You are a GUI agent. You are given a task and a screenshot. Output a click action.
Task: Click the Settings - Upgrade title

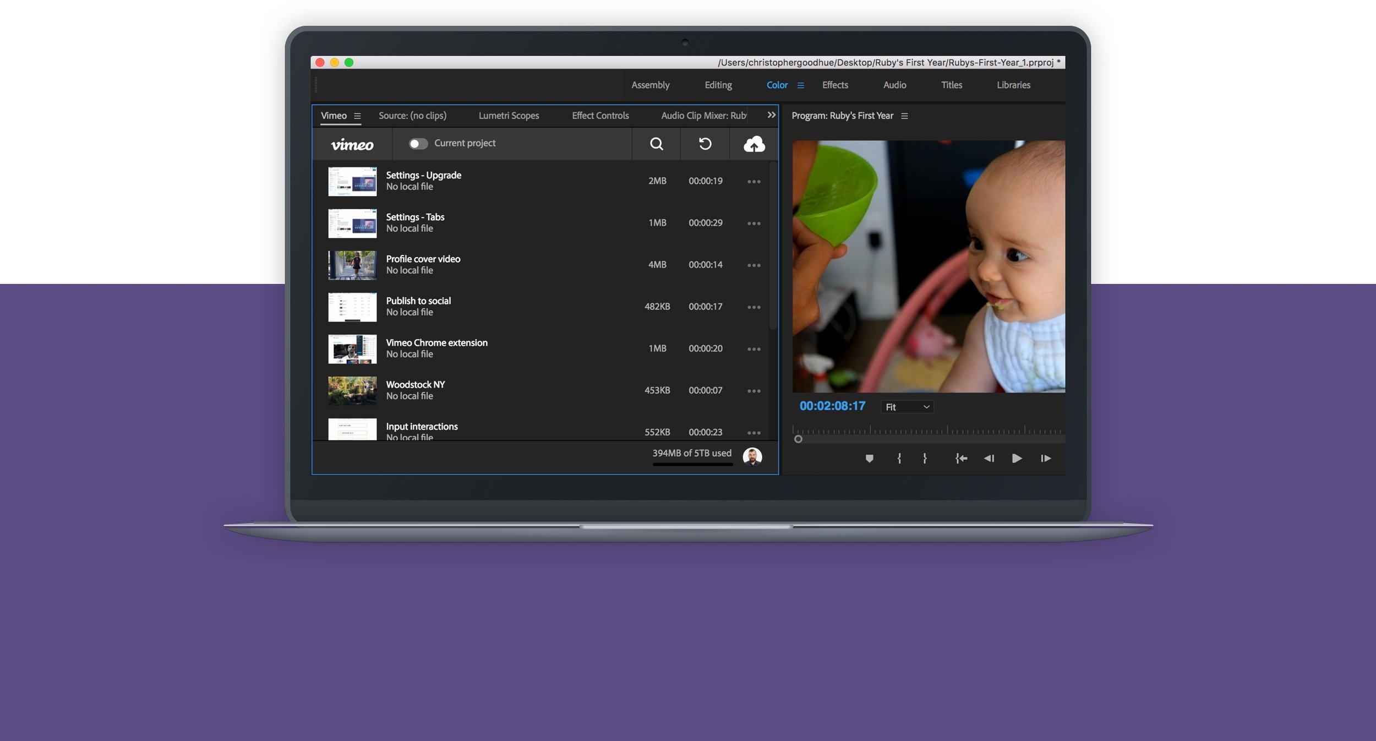click(x=423, y=175)
